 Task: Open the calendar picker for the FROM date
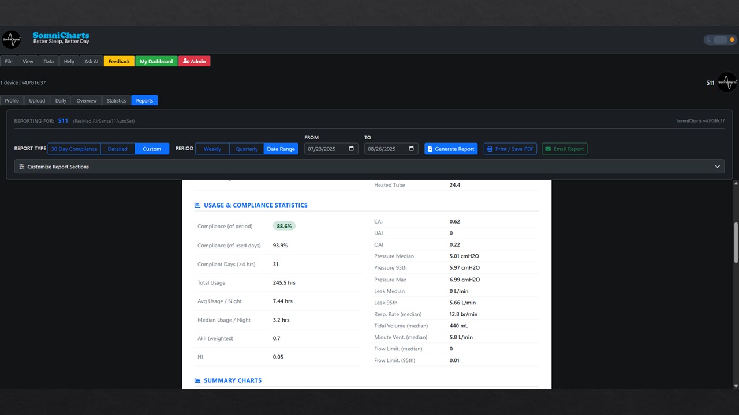pos(352,148)
